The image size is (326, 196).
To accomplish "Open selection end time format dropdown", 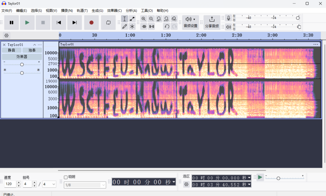I will 249,185.
